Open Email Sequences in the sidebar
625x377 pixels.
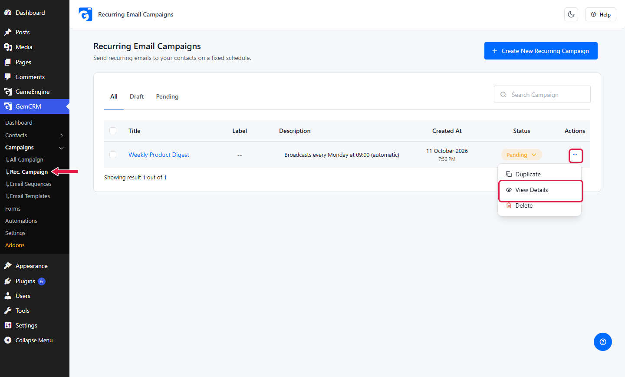click(30, 184)
